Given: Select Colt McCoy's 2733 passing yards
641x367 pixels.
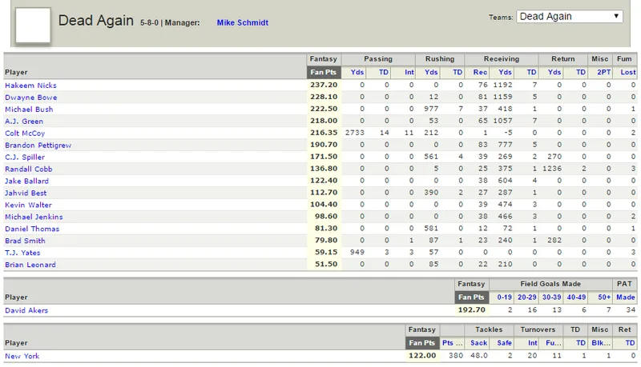Looking at the screenshot, I should pyautogui.click(x=355, y=133).
